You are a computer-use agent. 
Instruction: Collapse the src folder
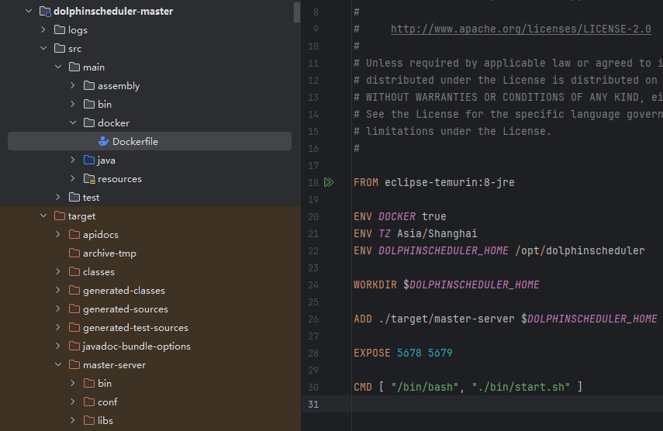(x=43, y=48)
